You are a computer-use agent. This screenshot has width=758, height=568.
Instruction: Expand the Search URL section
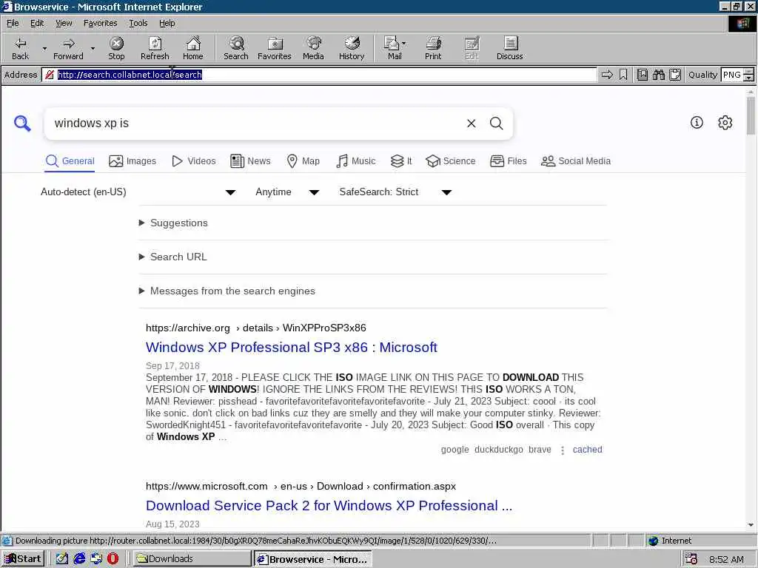[x=173, y=257]
